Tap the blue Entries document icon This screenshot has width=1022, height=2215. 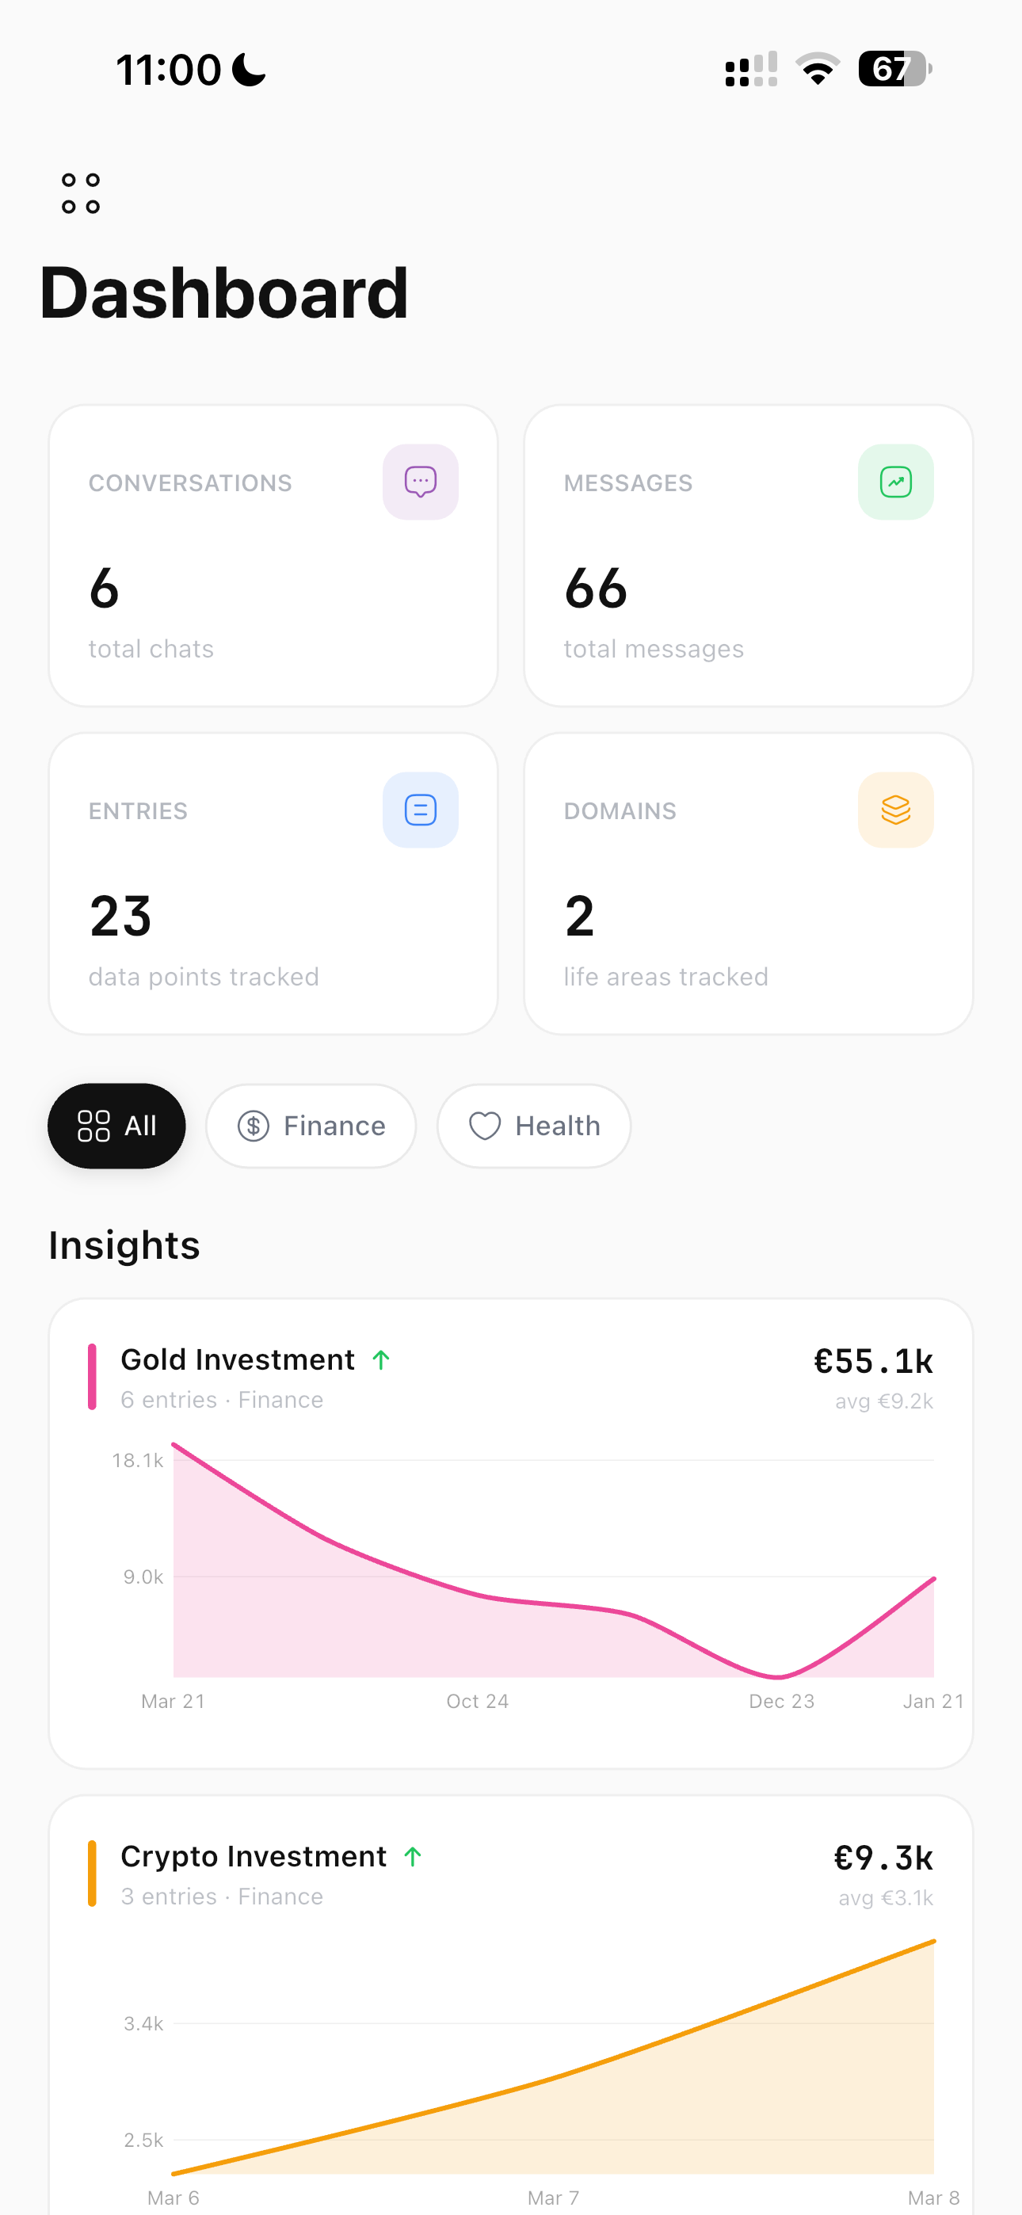[x=420, y=810]
